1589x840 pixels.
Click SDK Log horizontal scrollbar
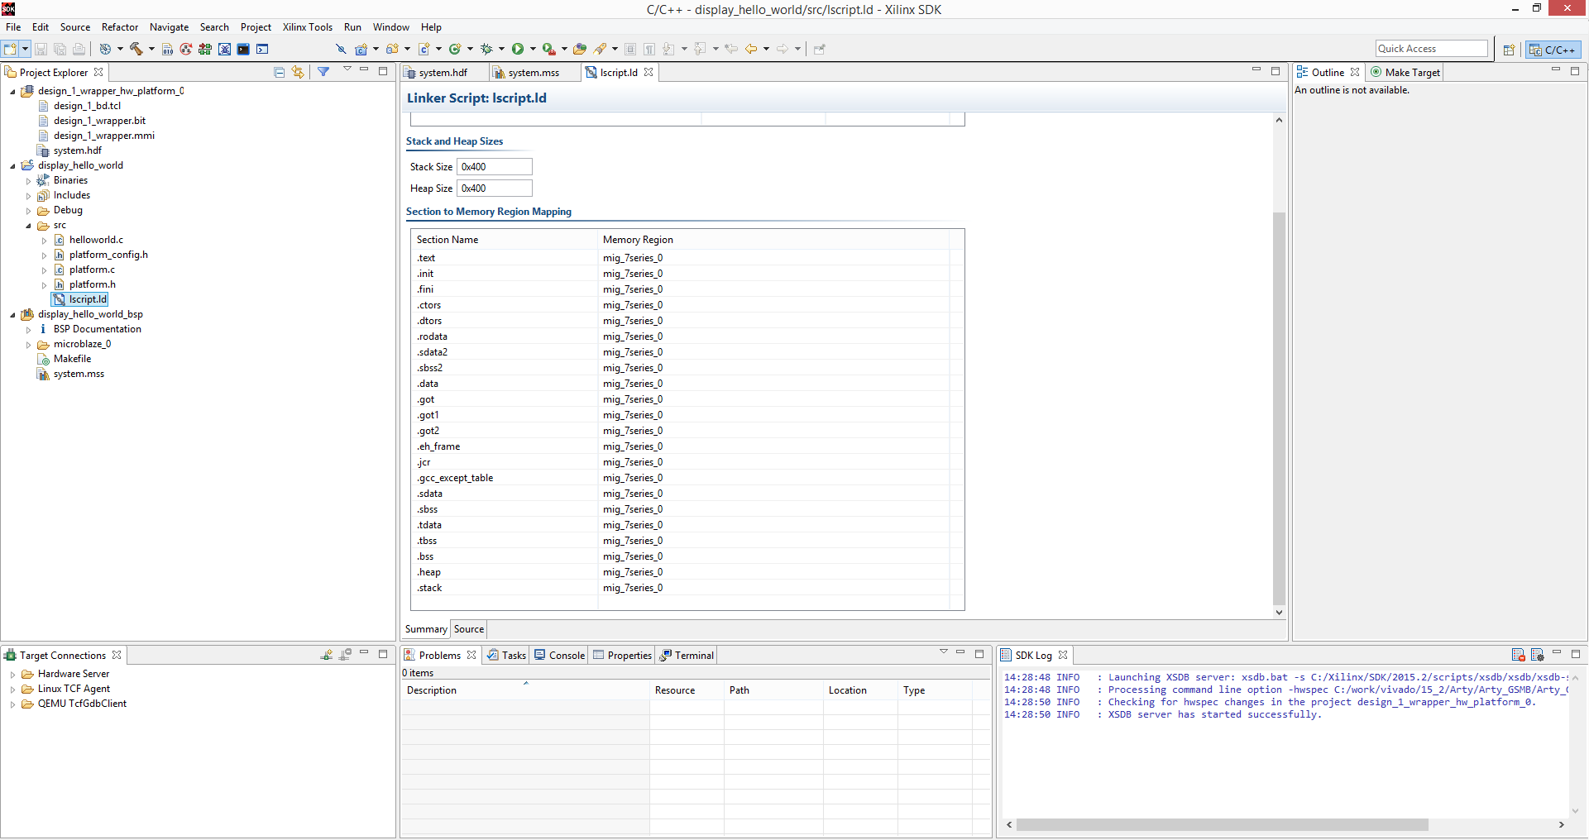[1222, 824]
